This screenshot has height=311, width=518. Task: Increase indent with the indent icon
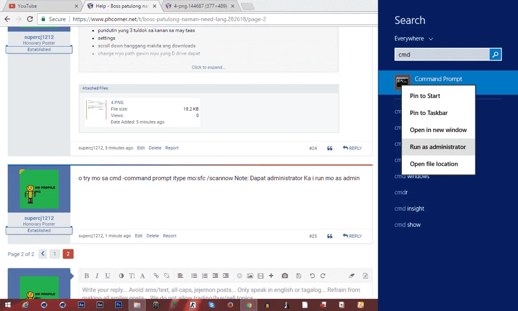225,276
